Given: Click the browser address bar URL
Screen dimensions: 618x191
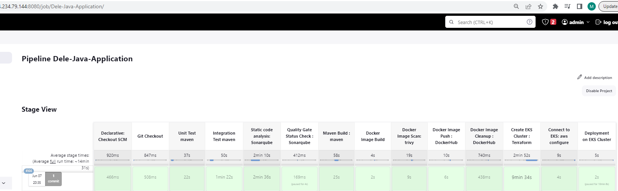Looking at the screenshot, I should tap(52, 6).
